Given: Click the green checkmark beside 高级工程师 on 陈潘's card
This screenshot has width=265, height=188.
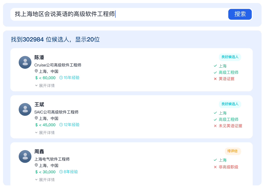Looking at the screenshot, I should (215, 72).
